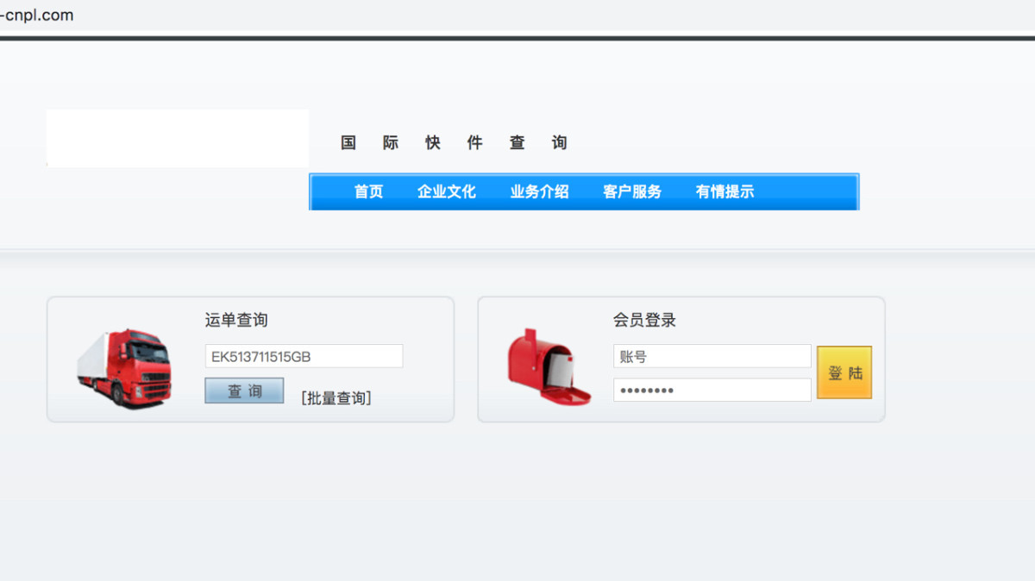
Task: Click the 账号 account input field
Action: (x=712, y=356)
